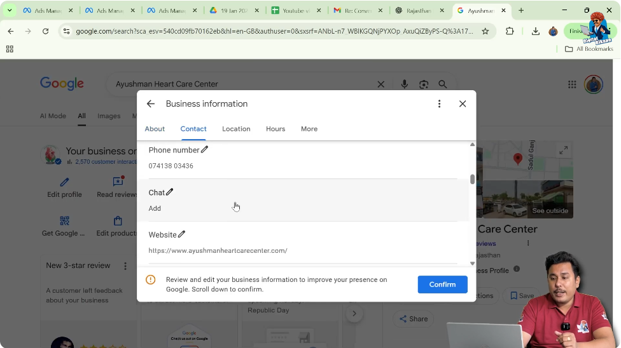Open the tab search dropdown arrow
The width and height of the screenshot is (621, 348).
(x=10, y=10)
